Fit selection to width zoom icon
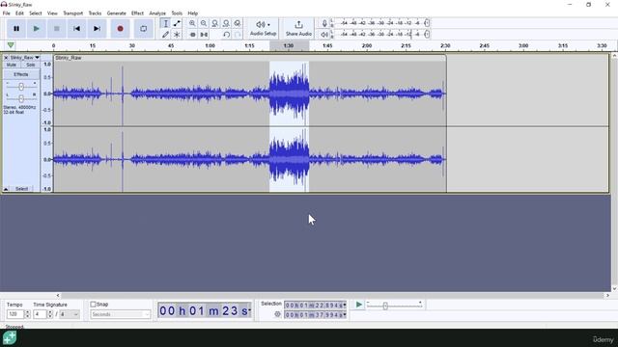This screenshot has width=618, height=347. pyautogui.click(x=214, y=23)
